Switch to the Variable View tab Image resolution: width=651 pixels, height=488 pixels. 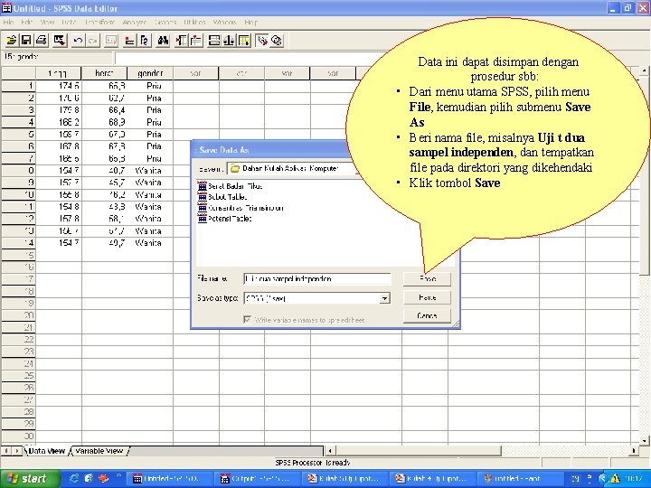pos(99,451)
